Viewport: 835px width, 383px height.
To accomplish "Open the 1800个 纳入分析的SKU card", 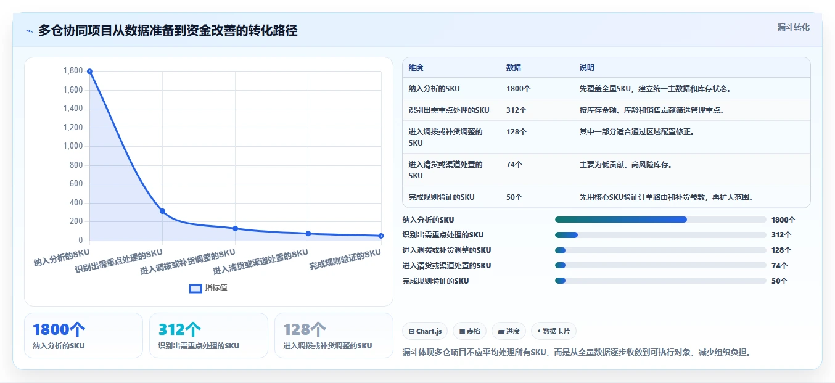I will pyautogui.click(x=83, y=336).
